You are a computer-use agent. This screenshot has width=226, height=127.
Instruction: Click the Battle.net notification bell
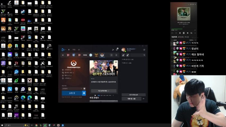[117, 49]
